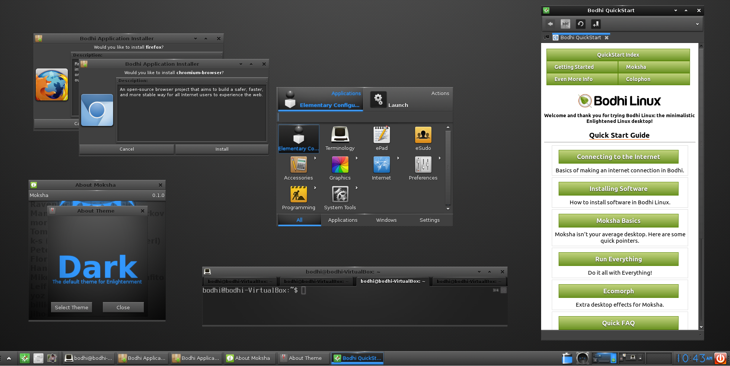Go back in Bodhi QuickStart browser
This screenshot has width=730, height=366.
pyautogui.click(x=550, y=24)
